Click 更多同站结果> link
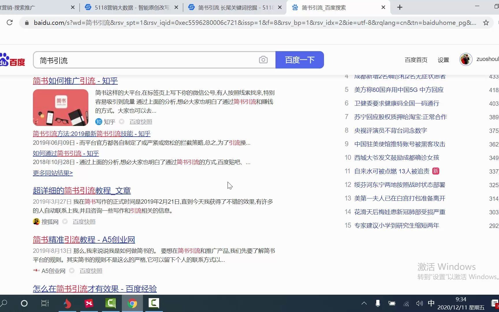 pyautogui.click(x=53, y=173)
